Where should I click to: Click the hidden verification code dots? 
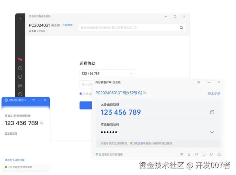click(x=109, y=132)
